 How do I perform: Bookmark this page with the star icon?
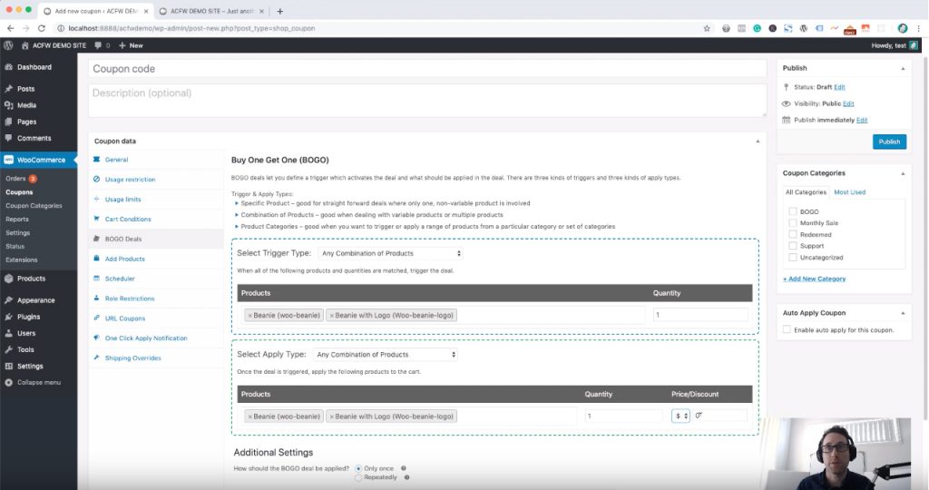click(706, 28)
